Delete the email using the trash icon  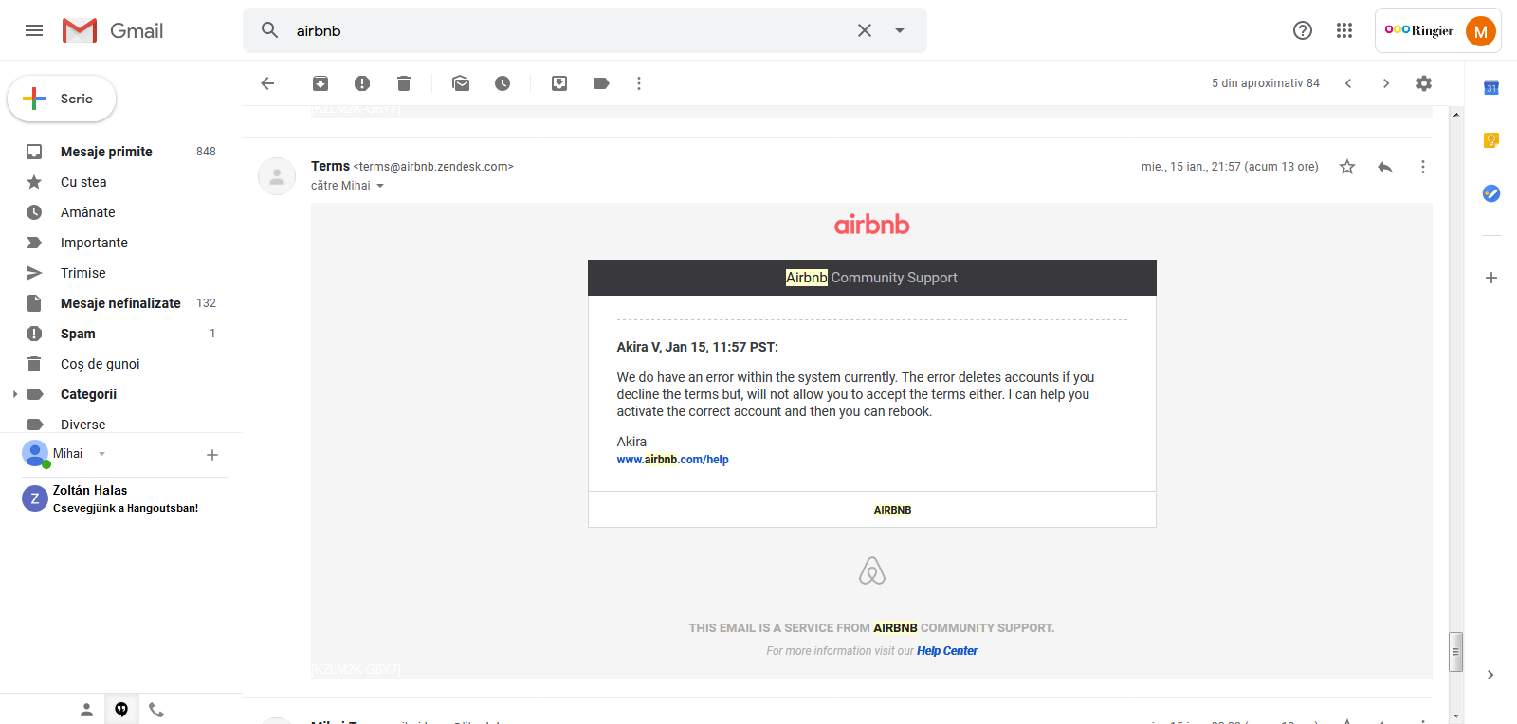tap(404, 83)
